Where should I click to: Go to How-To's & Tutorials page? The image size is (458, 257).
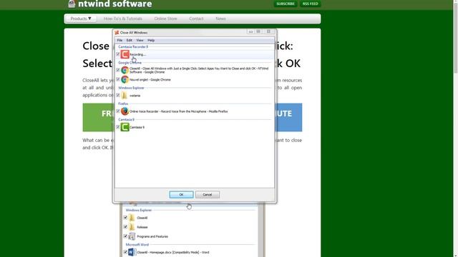[123, 19]
